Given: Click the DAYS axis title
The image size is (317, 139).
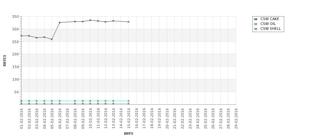Looking at the screenshot, I should [128, 133].
